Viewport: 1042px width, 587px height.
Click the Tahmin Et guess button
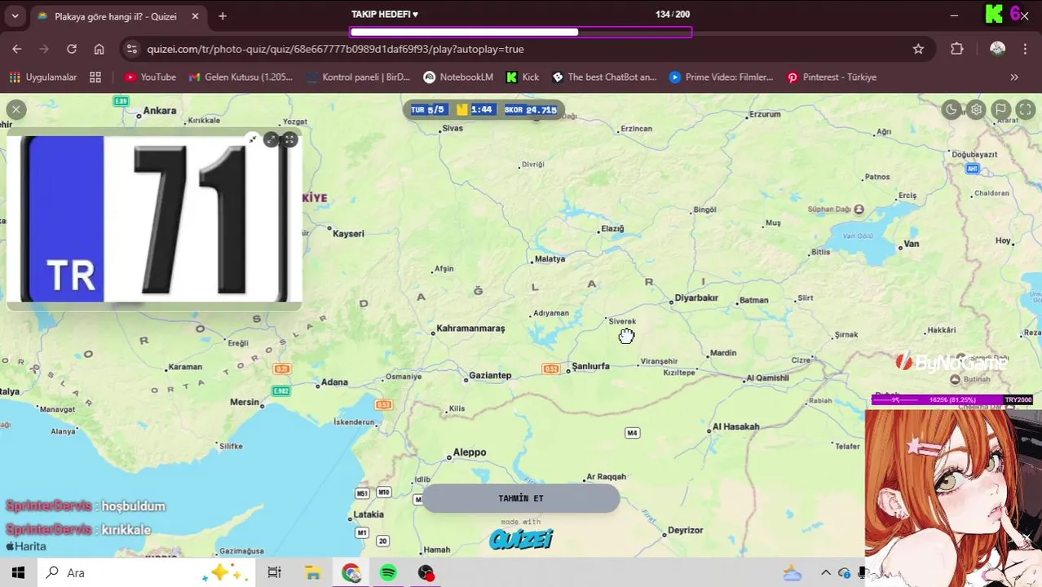coord(521,498)
